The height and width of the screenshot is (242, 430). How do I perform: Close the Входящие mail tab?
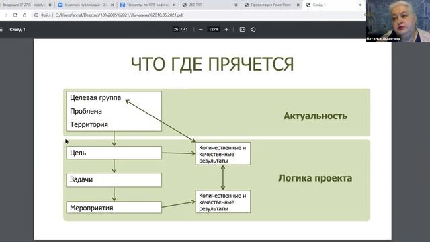[x=50, y=5]
